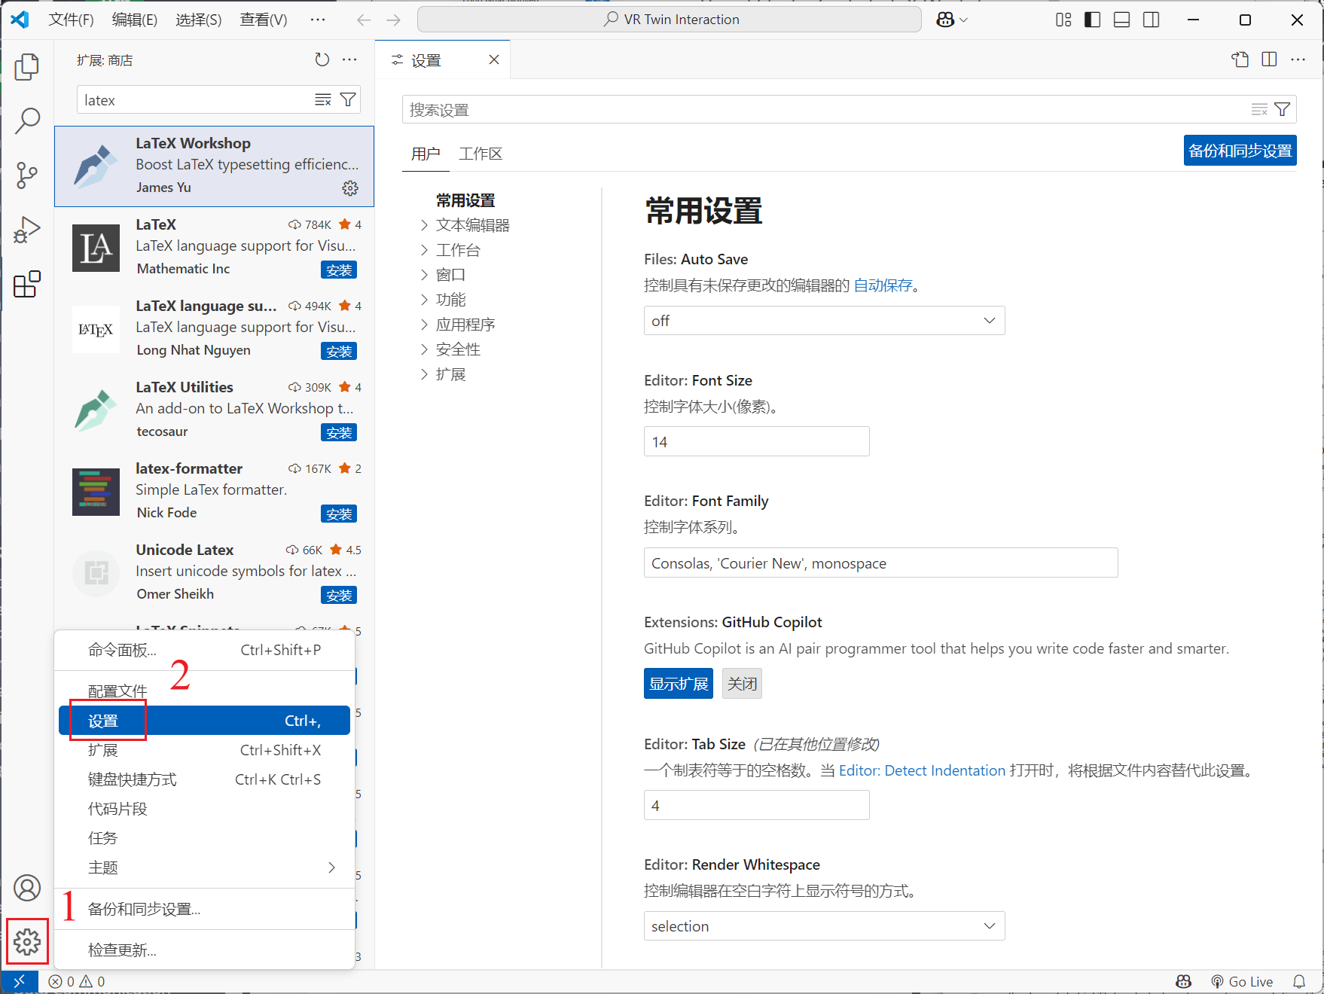Click the Font Size field showing 14
This screenshot has width=1324, height=994.
(x=756, y=442)
